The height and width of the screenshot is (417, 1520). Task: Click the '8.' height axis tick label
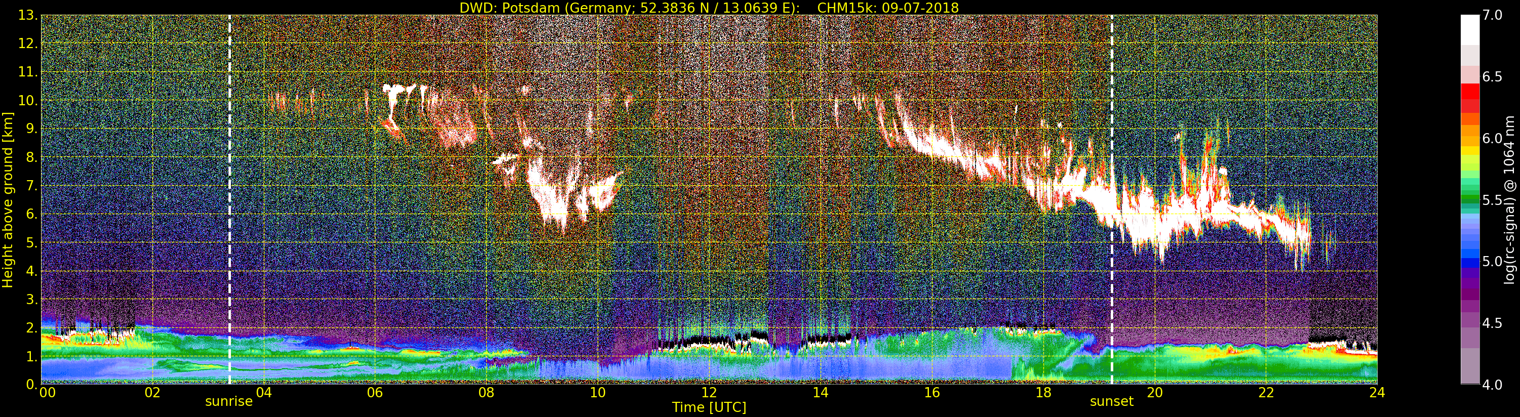click(x=31, y=157)
